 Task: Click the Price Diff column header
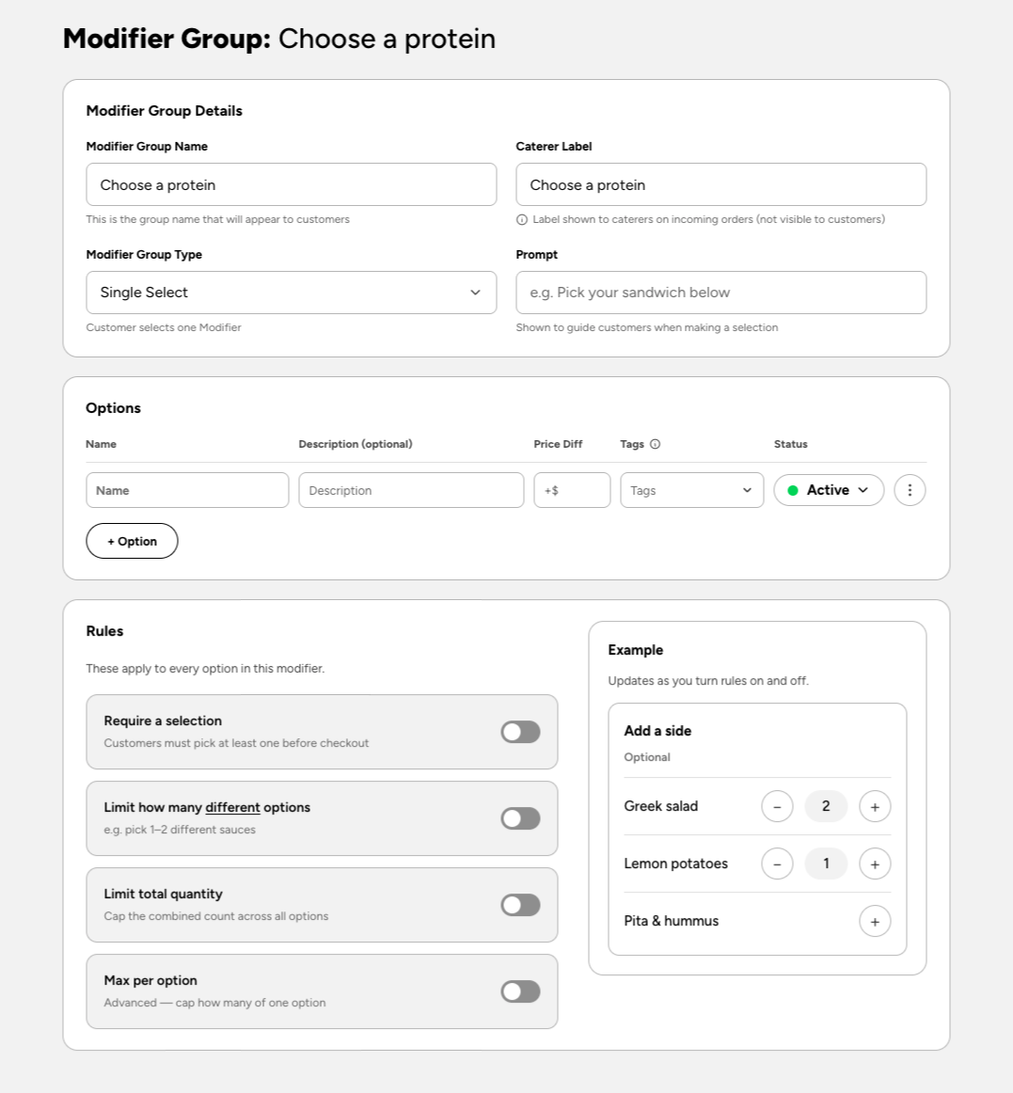558,444
